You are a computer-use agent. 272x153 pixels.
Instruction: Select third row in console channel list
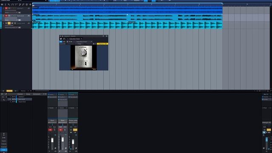coord(20,102)
